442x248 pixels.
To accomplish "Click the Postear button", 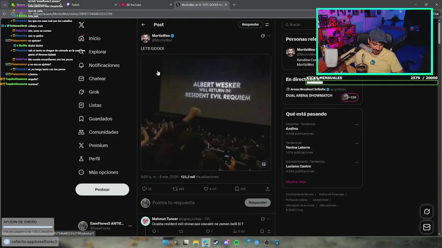I will click(x=102, y=189).
